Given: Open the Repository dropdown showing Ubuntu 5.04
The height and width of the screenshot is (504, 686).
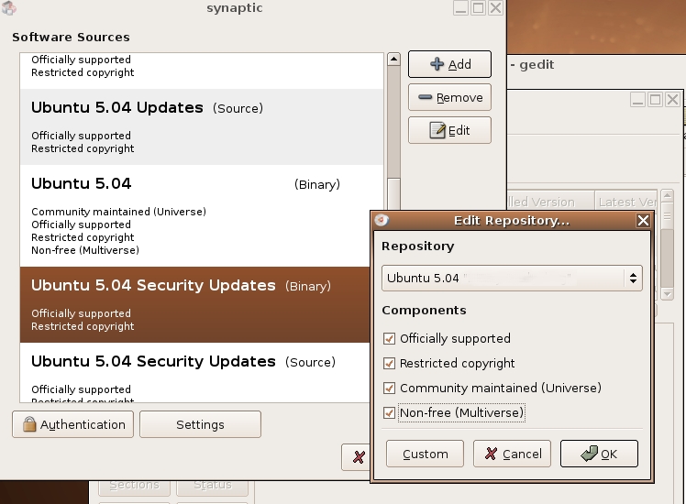Looking at the screenshot, I should pos(512,278).
